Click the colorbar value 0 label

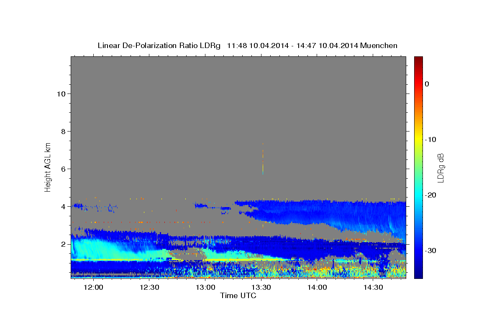427,84
